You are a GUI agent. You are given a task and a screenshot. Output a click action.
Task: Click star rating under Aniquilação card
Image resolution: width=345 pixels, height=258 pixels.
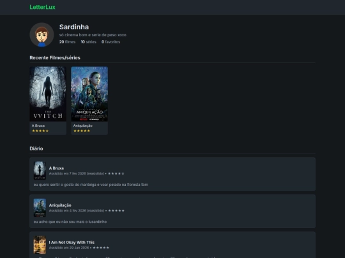pos(82,131)
